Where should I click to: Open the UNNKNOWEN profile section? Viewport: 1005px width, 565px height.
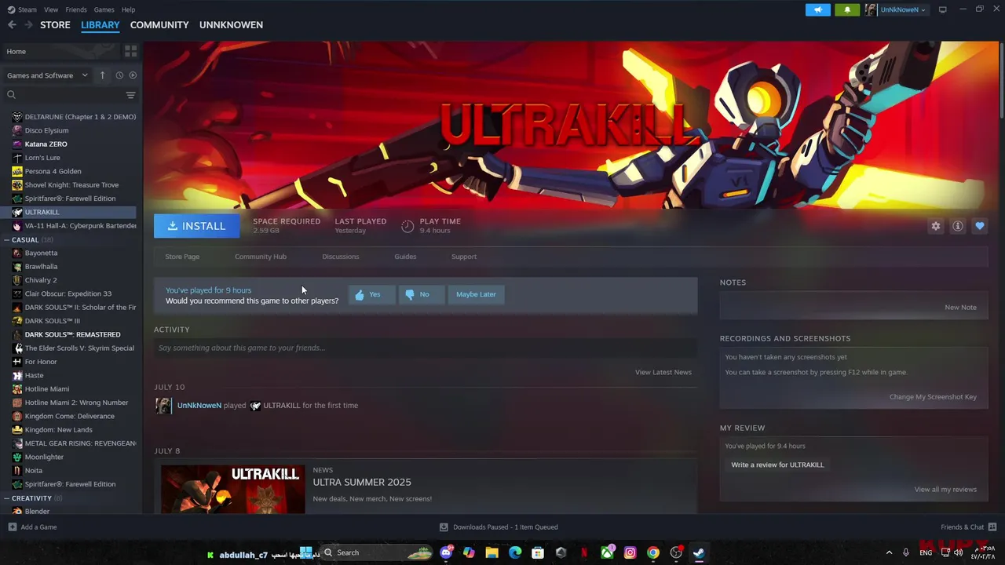click(x=231, y=25)
